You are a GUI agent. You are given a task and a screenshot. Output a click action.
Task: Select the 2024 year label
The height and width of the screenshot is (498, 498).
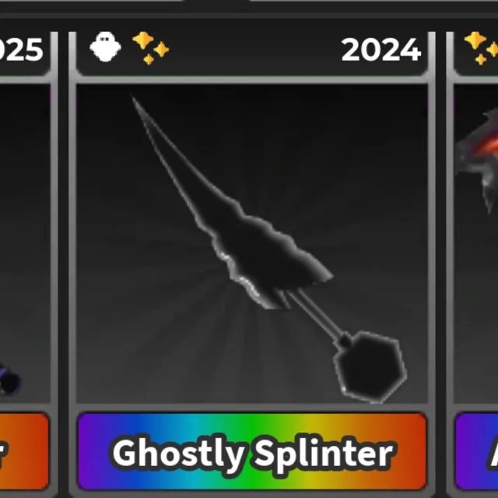[x=381, y=50]
